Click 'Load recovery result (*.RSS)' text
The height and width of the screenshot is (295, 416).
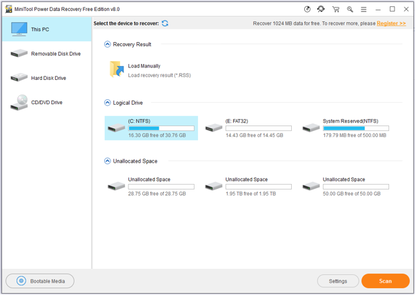(x=159, y=75)
